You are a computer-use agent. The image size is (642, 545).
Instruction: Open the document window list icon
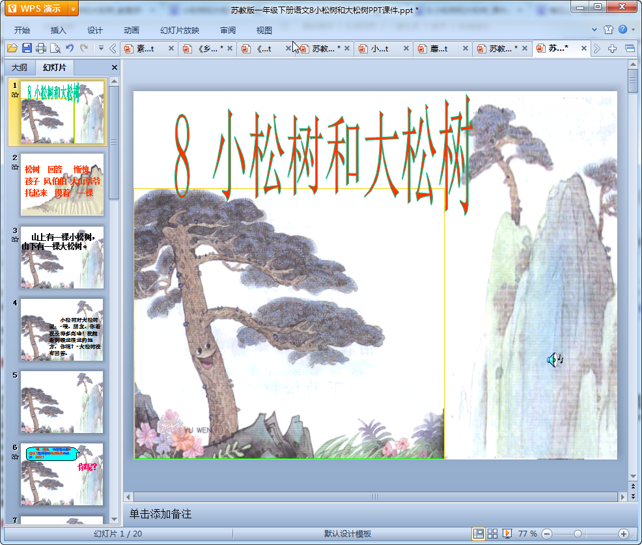tap(630, 49)
